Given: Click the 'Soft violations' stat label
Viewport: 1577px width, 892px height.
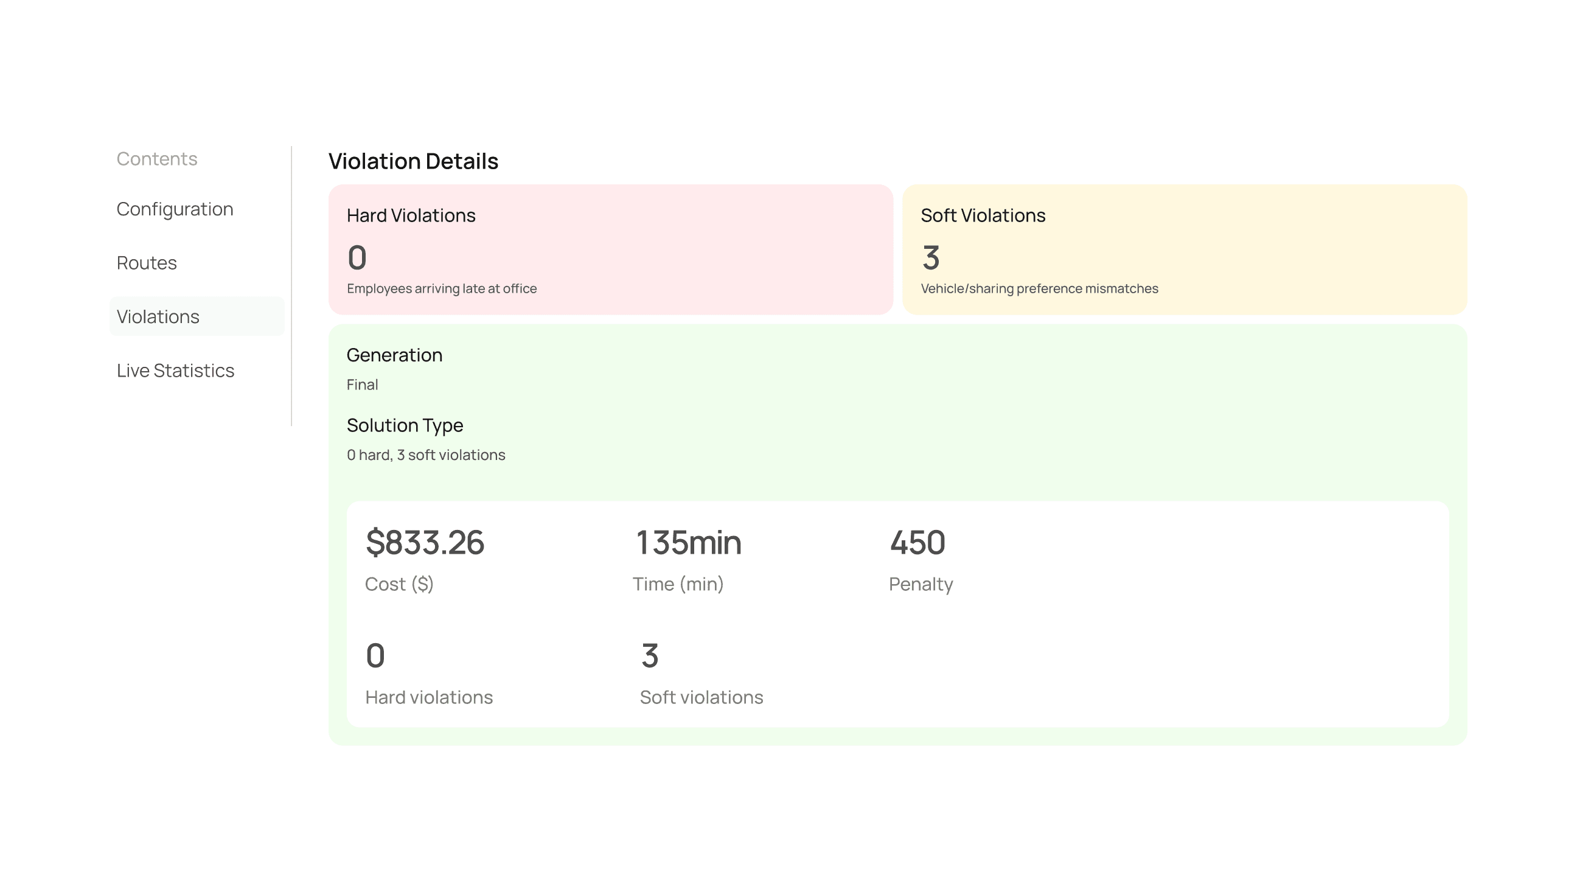Looking at the screenshot, I should [x=701, y=697].
